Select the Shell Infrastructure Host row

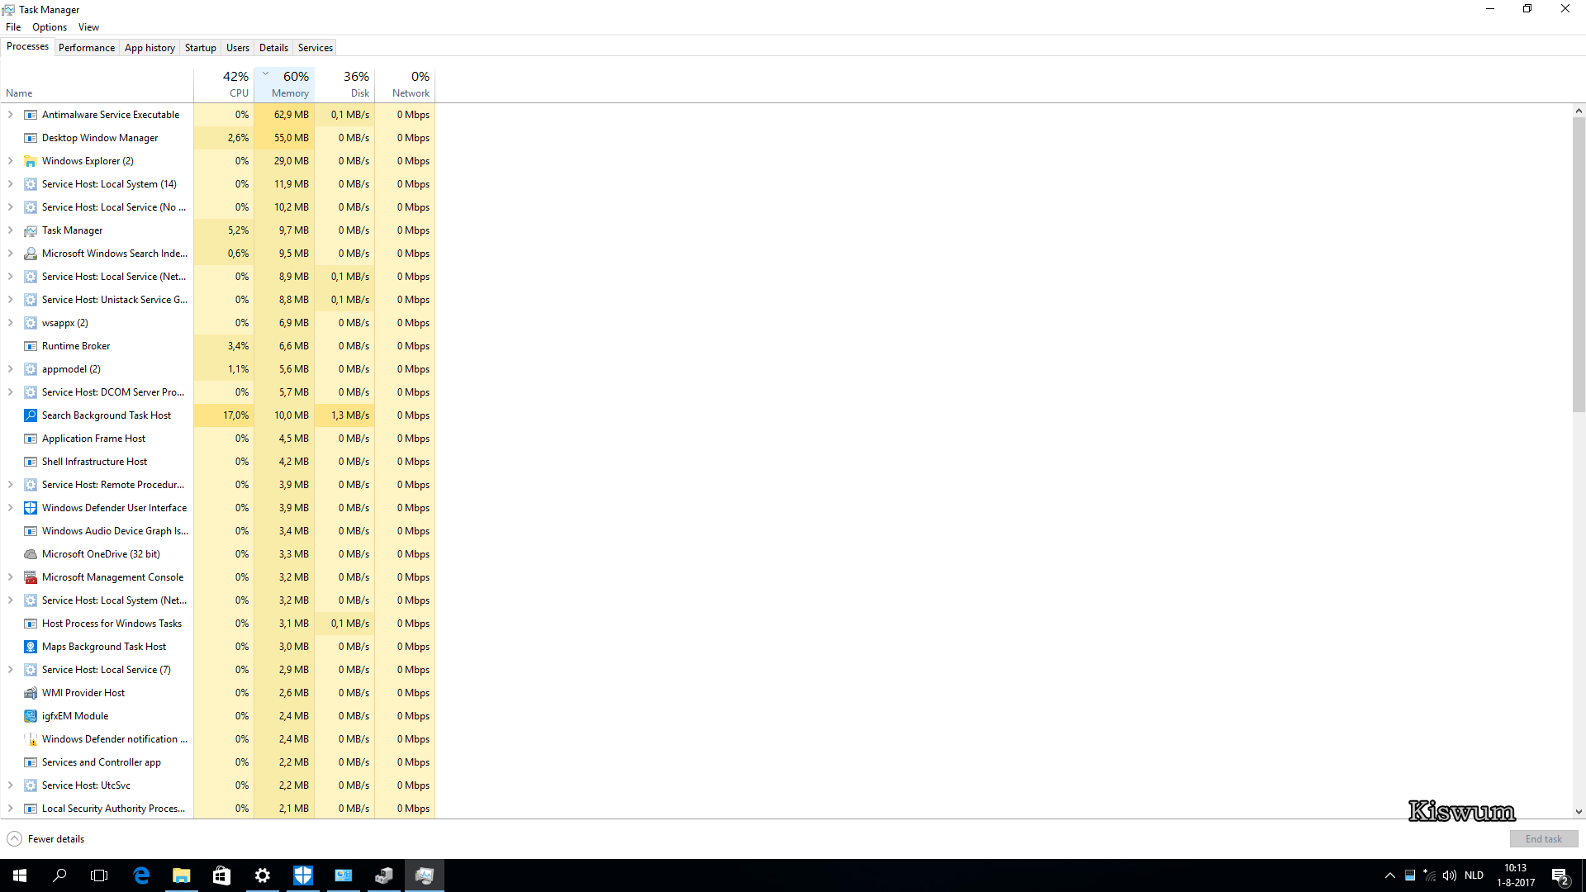tap(217, 462)
